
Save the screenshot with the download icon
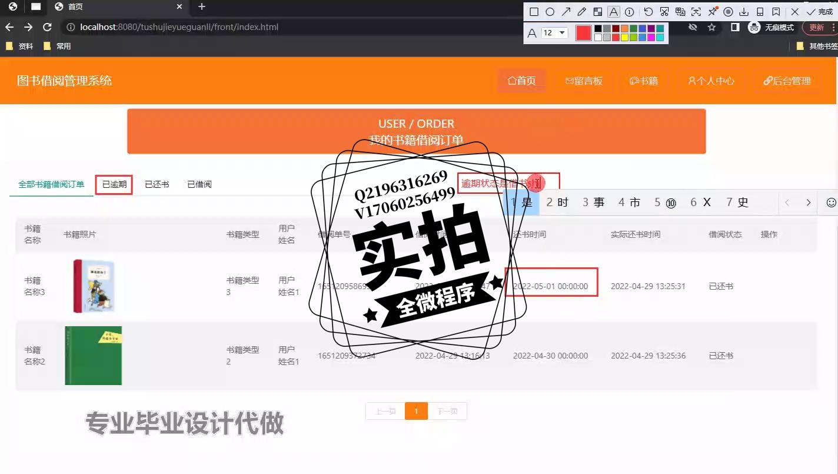(x=744, y=12)
